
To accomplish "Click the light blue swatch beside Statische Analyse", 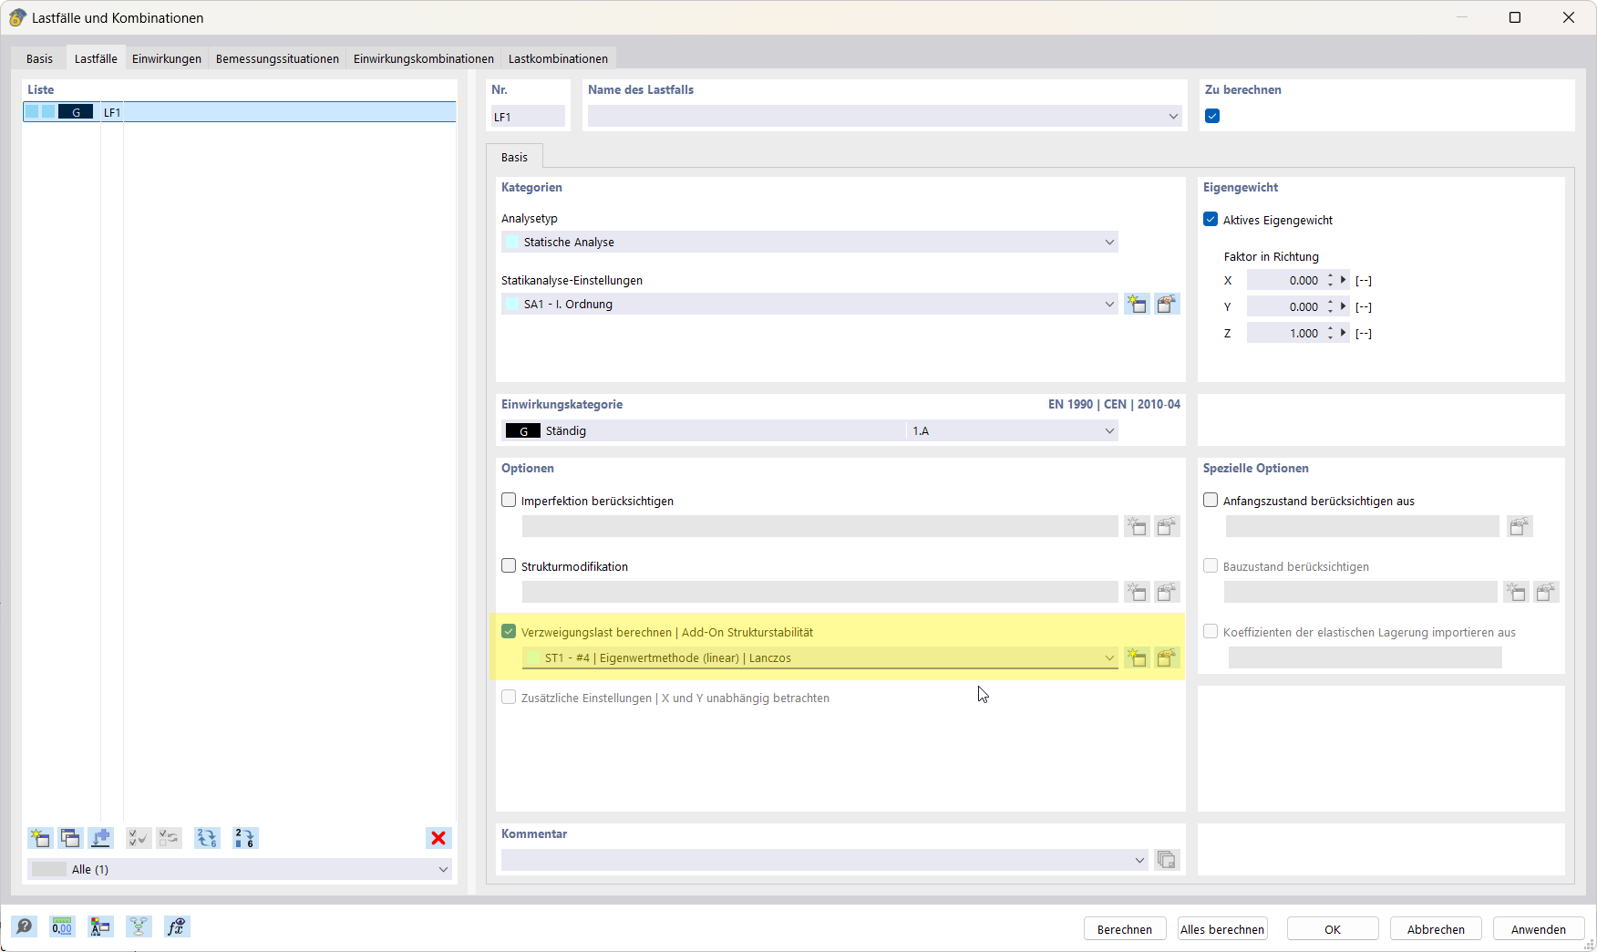I will point(512,243).
